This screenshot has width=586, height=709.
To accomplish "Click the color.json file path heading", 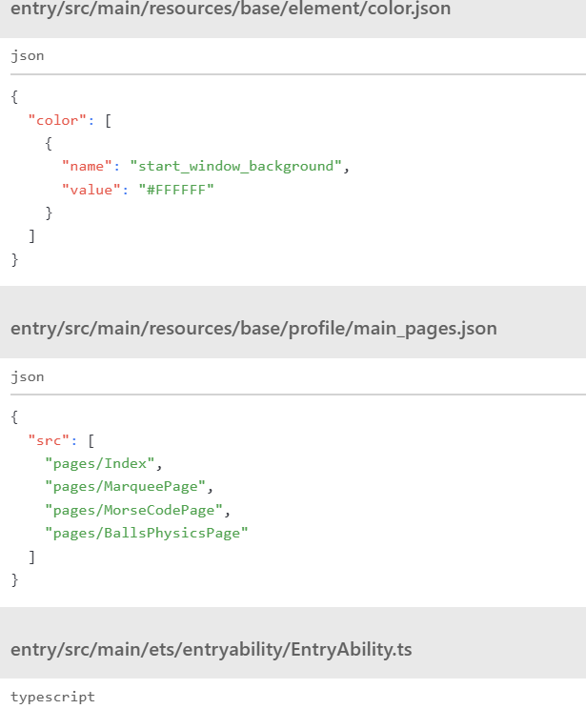I will 231,10.
